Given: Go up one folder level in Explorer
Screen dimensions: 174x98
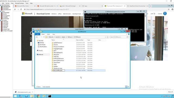Looking at the screenshot, I should pyautogui.click(x=44, y=37).
